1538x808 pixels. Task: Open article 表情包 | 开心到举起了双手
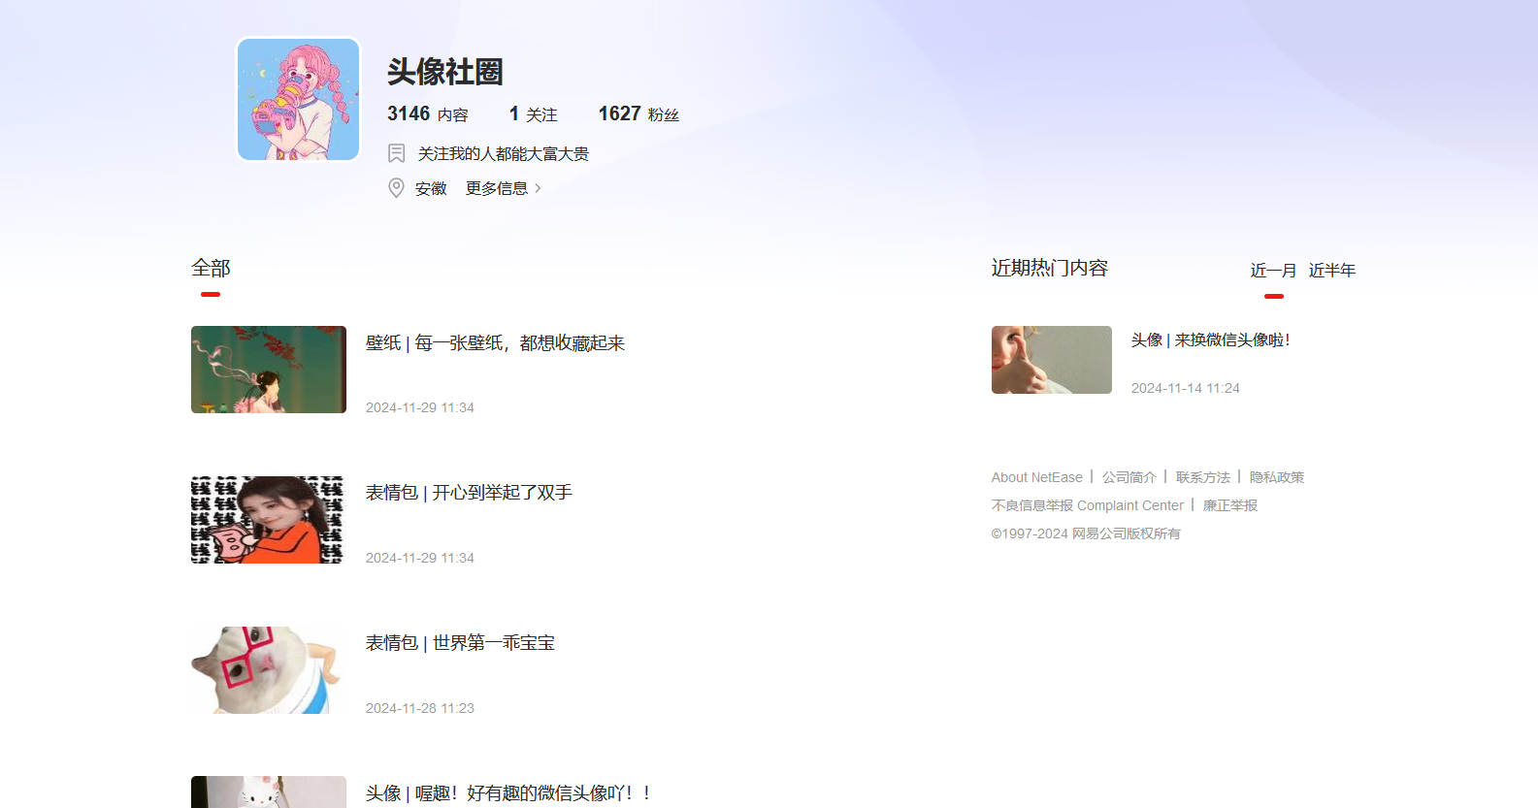coord(469,493)
